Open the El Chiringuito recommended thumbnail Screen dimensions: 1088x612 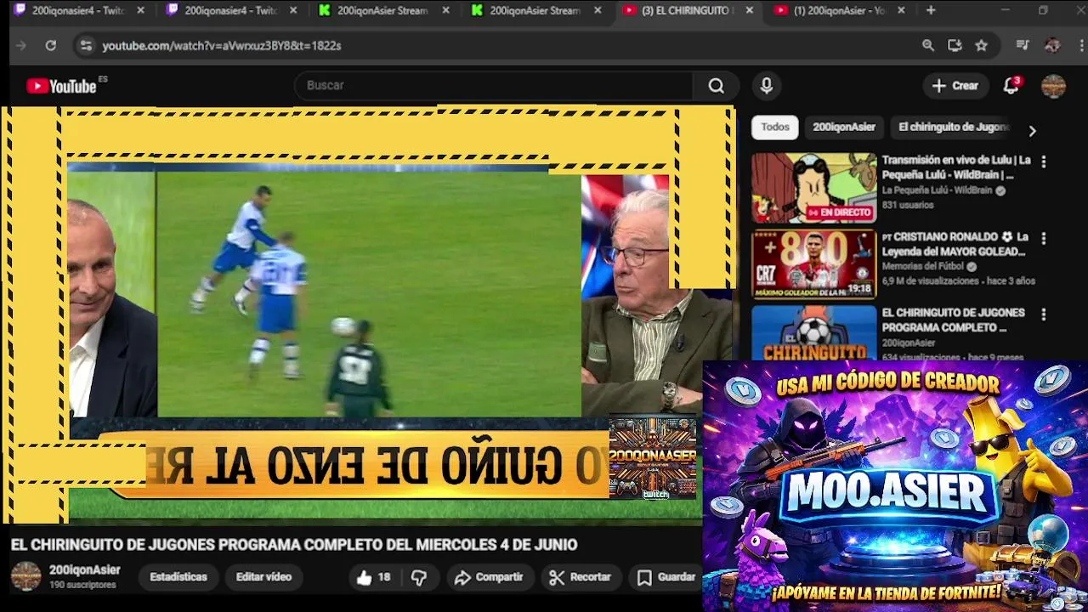coord(813,333)
